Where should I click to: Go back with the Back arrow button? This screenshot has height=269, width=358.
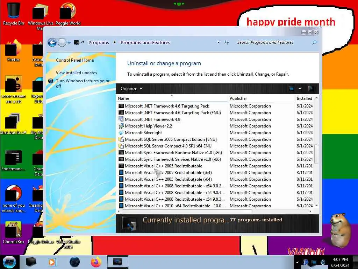[x=52, y=42]
